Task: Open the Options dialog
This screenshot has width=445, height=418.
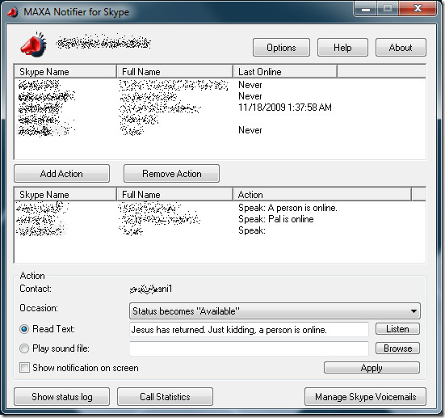Action: (281, 48)
